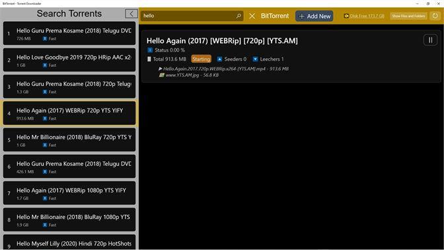Click the refresh icon in top bar

[x=435, y=16]
